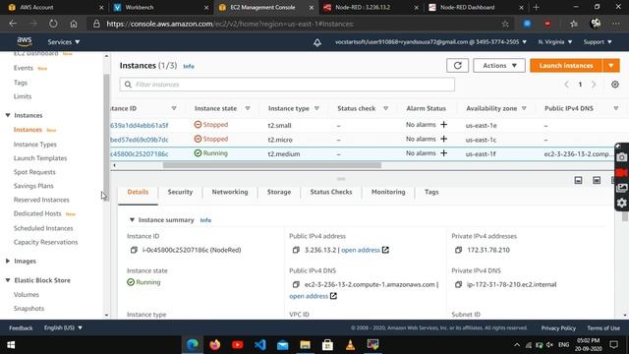This screenshot has height=354, width=629.
Task: Go to previous page of instances
Action: click(566, 85)
